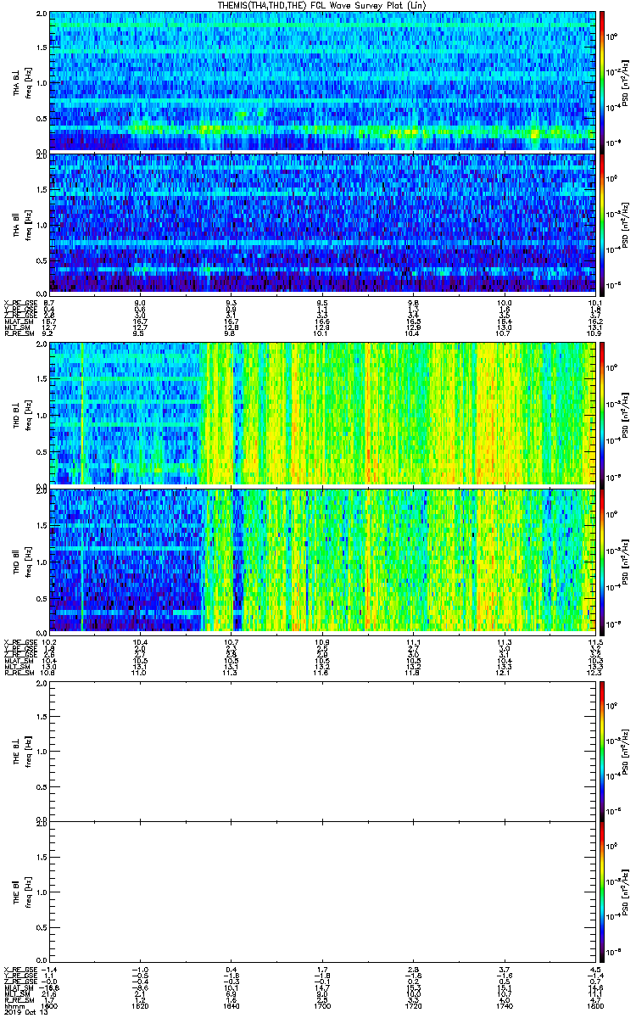Click the X_RE_GSE row label under THD panels
The height and width of the screenshot is (1018, 636).
click(x=20, y=640)
